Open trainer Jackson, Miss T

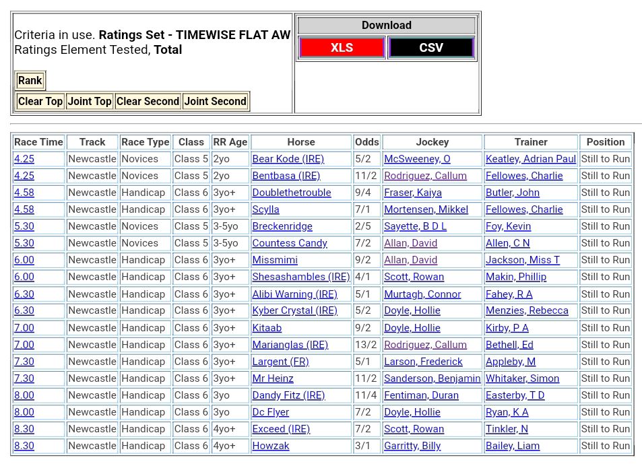(x=522, y=260)
